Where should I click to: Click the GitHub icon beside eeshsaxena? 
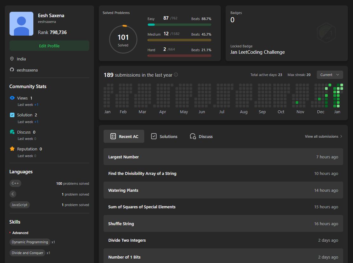click(x=12, y=70)
